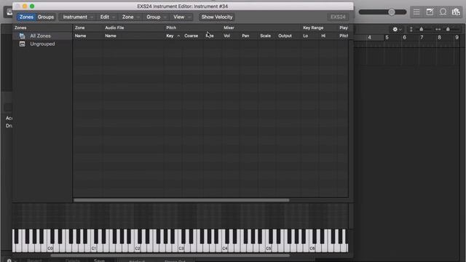
Task: Open the tracks area gear settings menu
Action: (396, 29)
